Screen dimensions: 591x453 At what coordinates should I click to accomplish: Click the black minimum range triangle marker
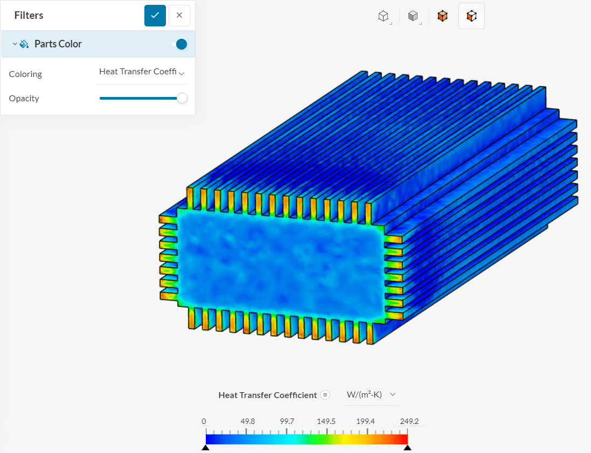pos(205,447)
